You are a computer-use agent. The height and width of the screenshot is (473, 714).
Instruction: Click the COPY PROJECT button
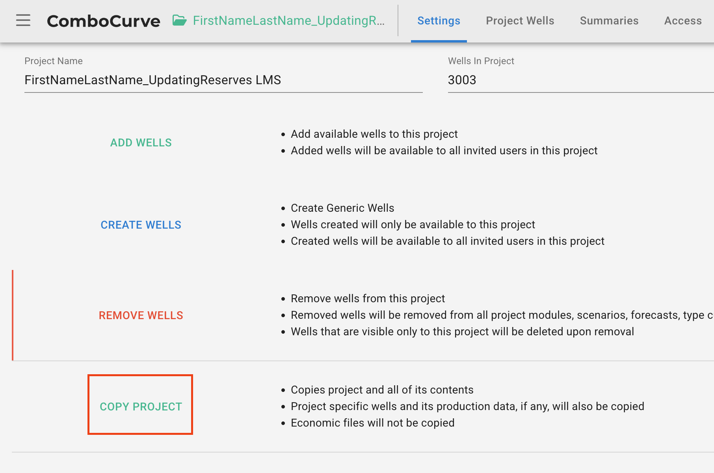tap(141, 406)
